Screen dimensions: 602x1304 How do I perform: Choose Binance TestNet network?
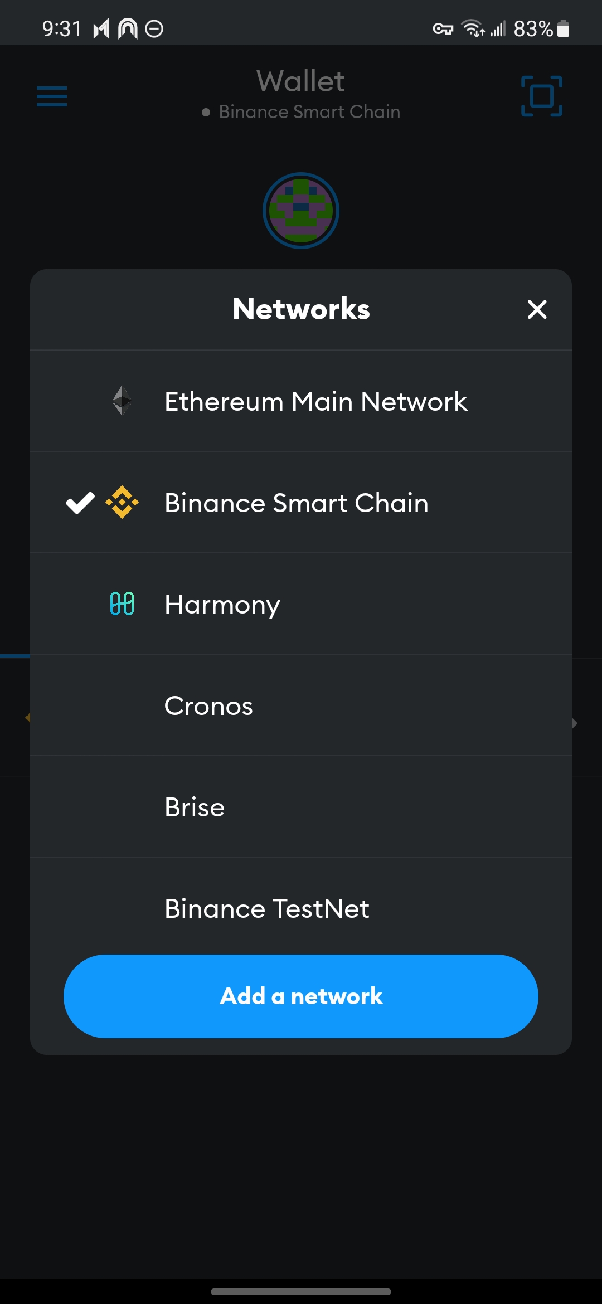301,908
